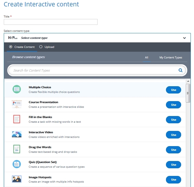This screenshot has height=187, width=194.
Task: Select the Upload radio option
Action: [41, 47]
